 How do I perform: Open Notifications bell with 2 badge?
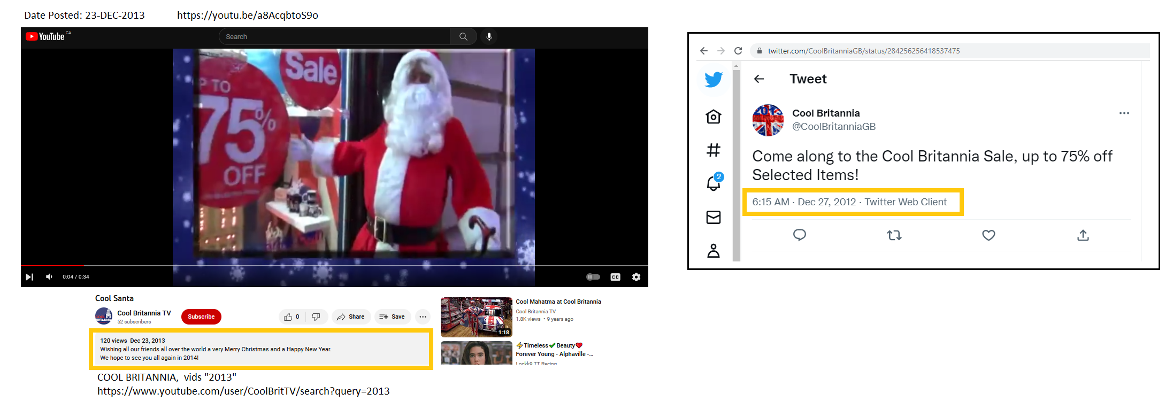coord(714,182)
